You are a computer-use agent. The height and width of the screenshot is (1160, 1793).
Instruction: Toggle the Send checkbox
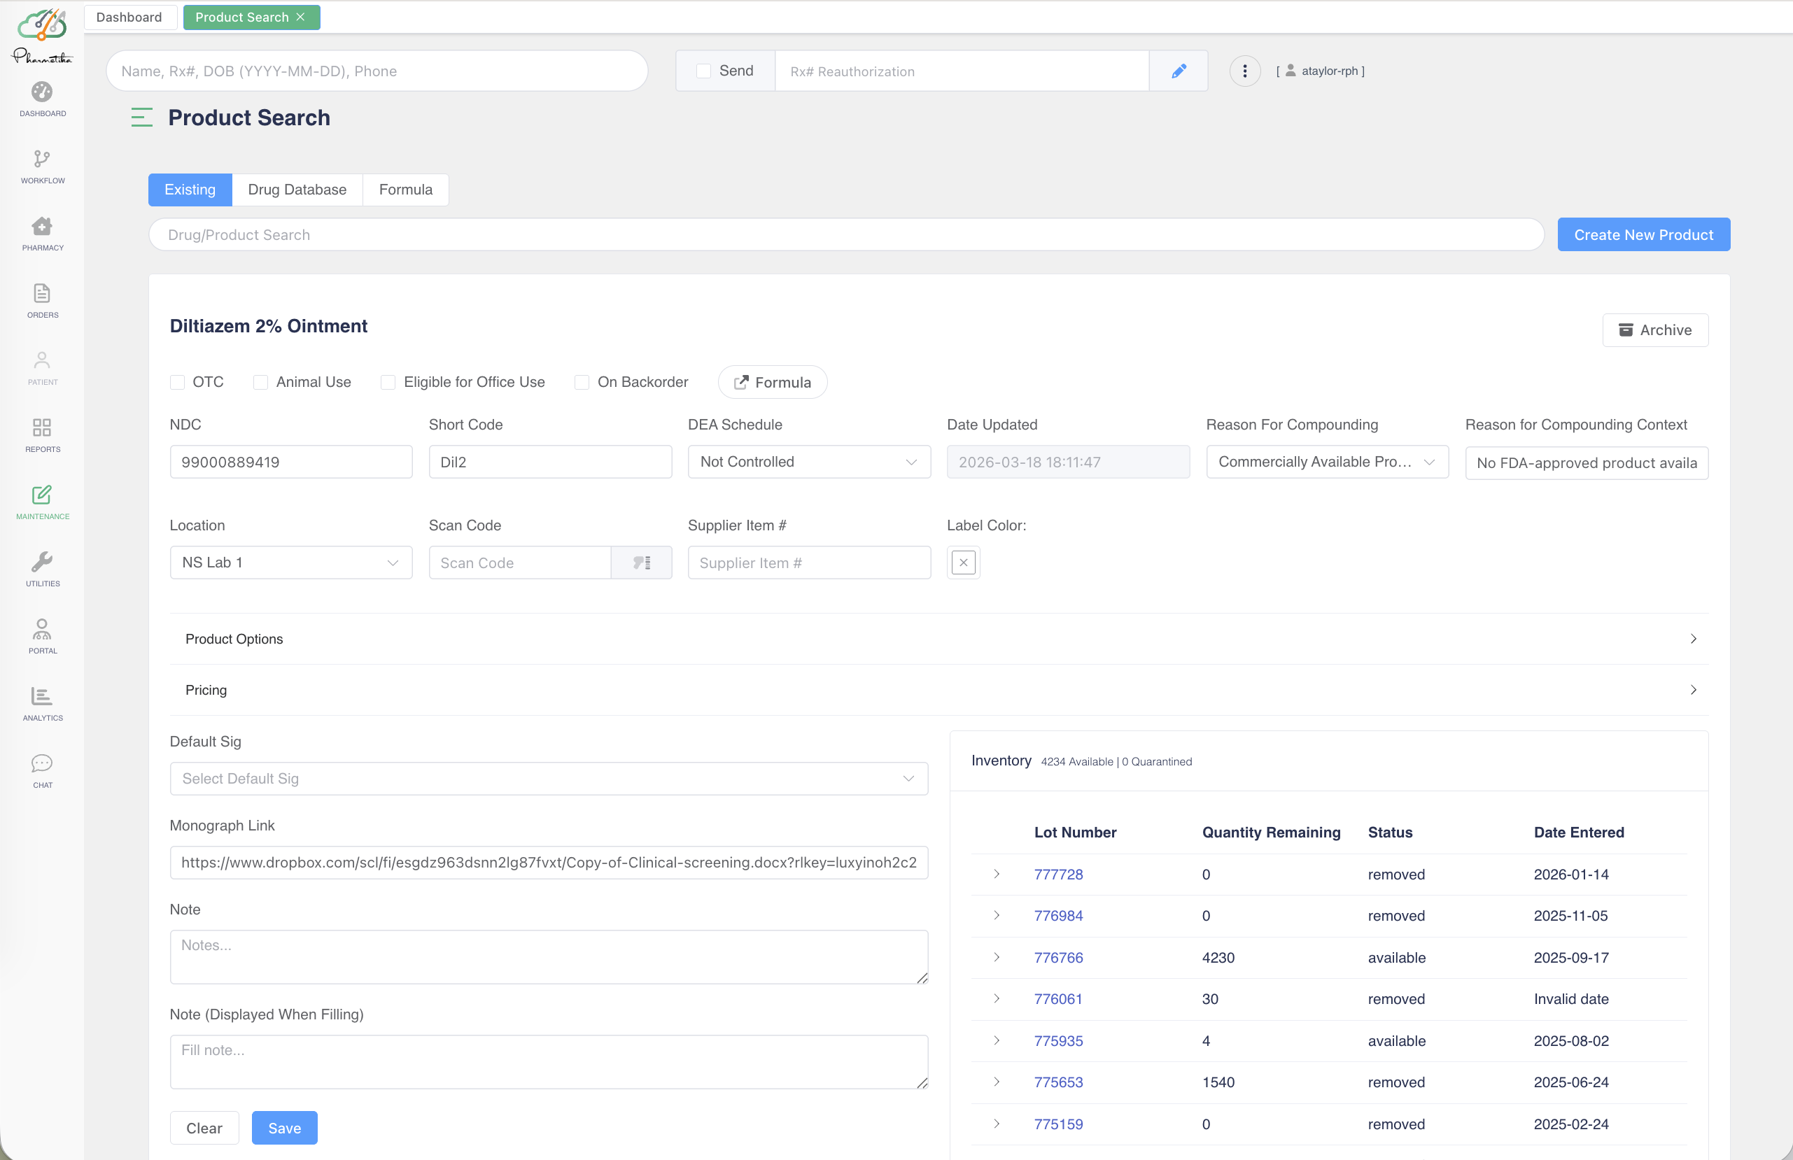(x=703, y=71)
